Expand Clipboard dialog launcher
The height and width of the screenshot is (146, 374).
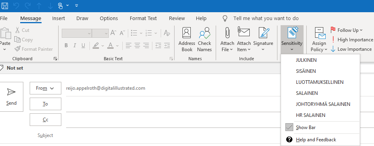click(55, 59)
